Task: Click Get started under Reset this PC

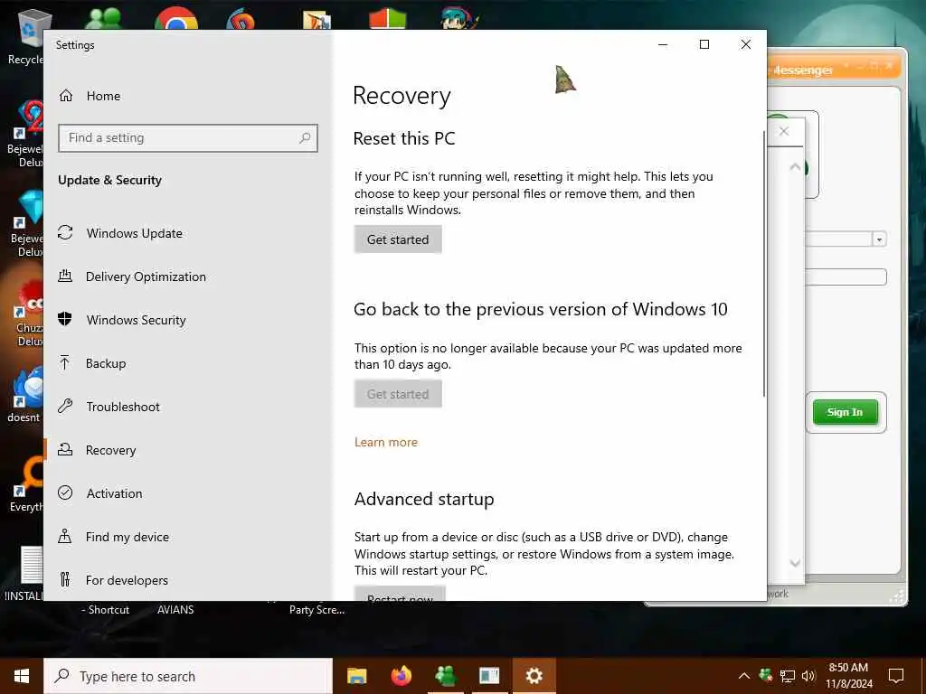Action: click(x=398, y=239)
